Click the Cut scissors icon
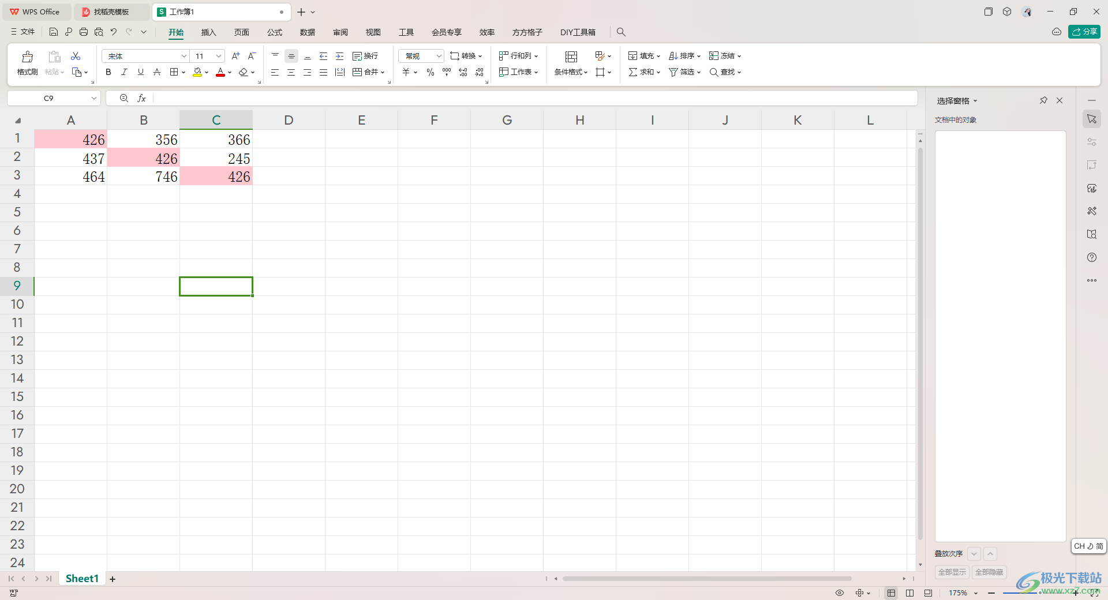Image resolution: width=1108 pixels, height=600 pixels. click(x=76, y=56)
